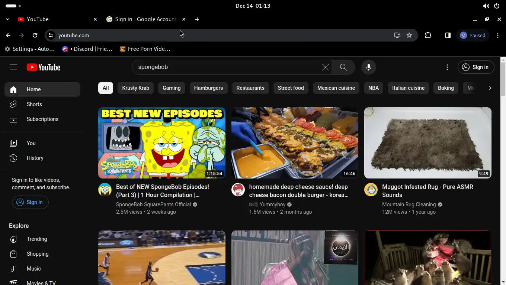Screen dimensions: 506x285
Task: Open the Settings bookmark
Action: [x=30, y=49]
